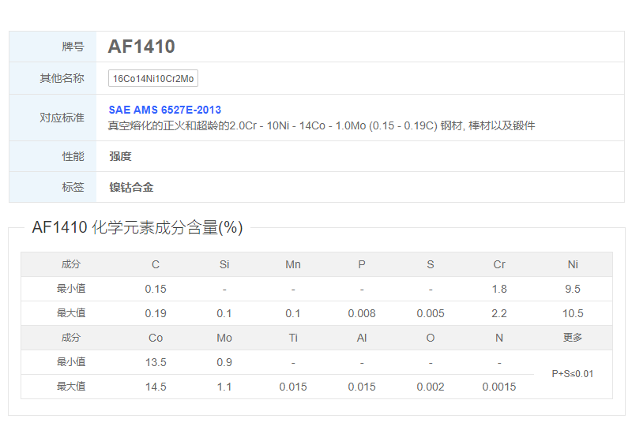The width and height of the screenshot is (632, 430).
Task: Select the Mo minimum value 0.9
Action: (x=224, y=362)
